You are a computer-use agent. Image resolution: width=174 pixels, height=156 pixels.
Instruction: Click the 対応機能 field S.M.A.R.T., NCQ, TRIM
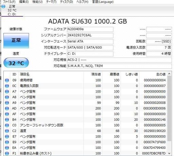coord(119,66)
